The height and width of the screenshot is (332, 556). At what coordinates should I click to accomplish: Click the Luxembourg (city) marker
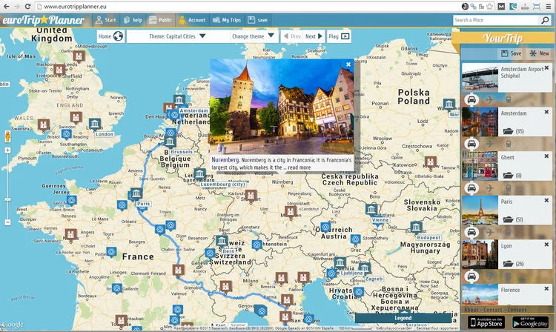200,174
